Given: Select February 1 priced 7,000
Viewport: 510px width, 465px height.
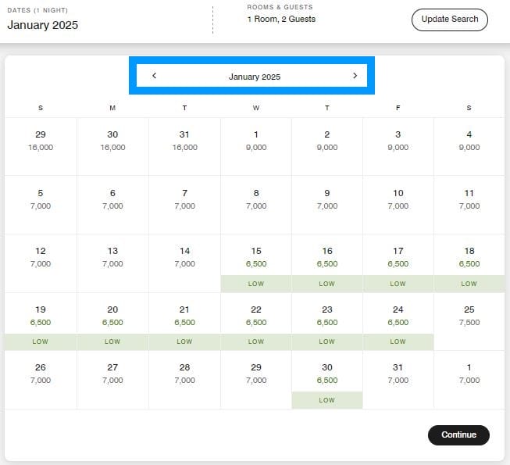Looking at the screenshot, I should [x=469, y=380].
